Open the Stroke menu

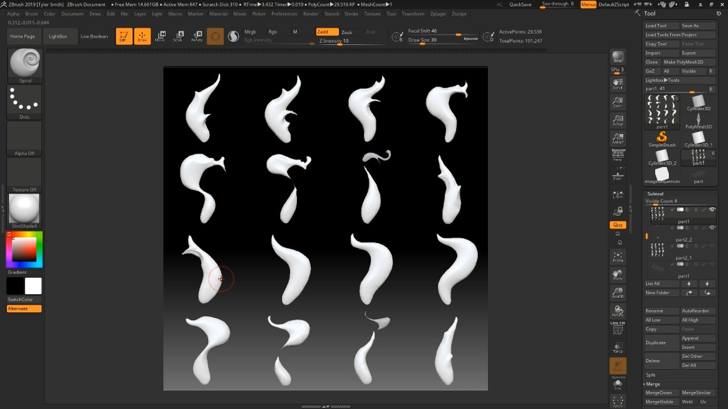point(351,14)
